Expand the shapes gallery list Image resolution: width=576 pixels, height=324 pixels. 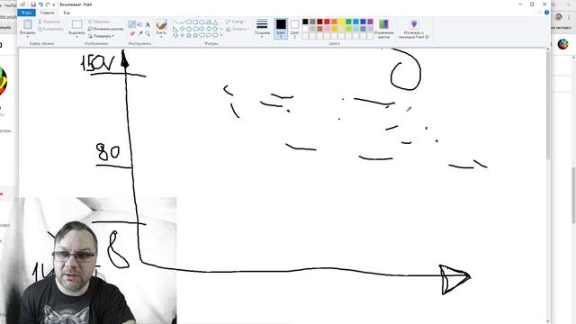point(221,35)
